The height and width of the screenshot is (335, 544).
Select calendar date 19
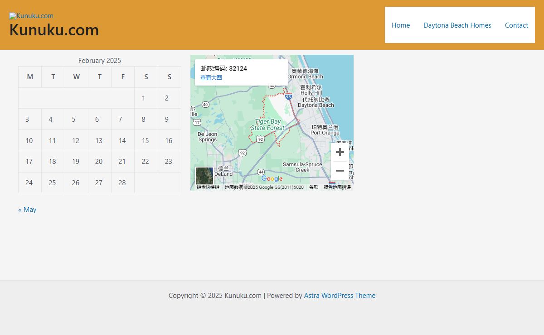coord(76,162)
